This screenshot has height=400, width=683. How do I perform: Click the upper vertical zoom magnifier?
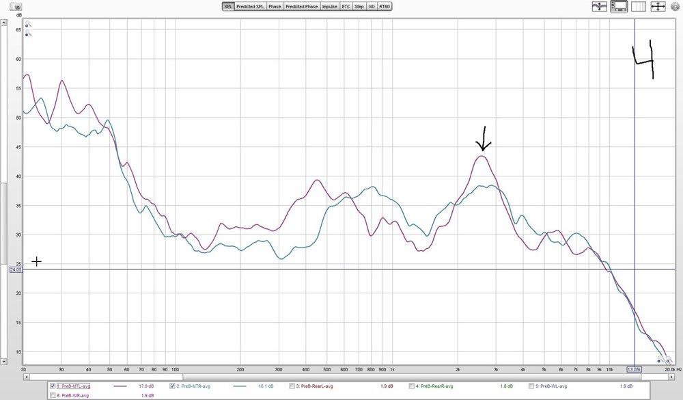[28, 25]
